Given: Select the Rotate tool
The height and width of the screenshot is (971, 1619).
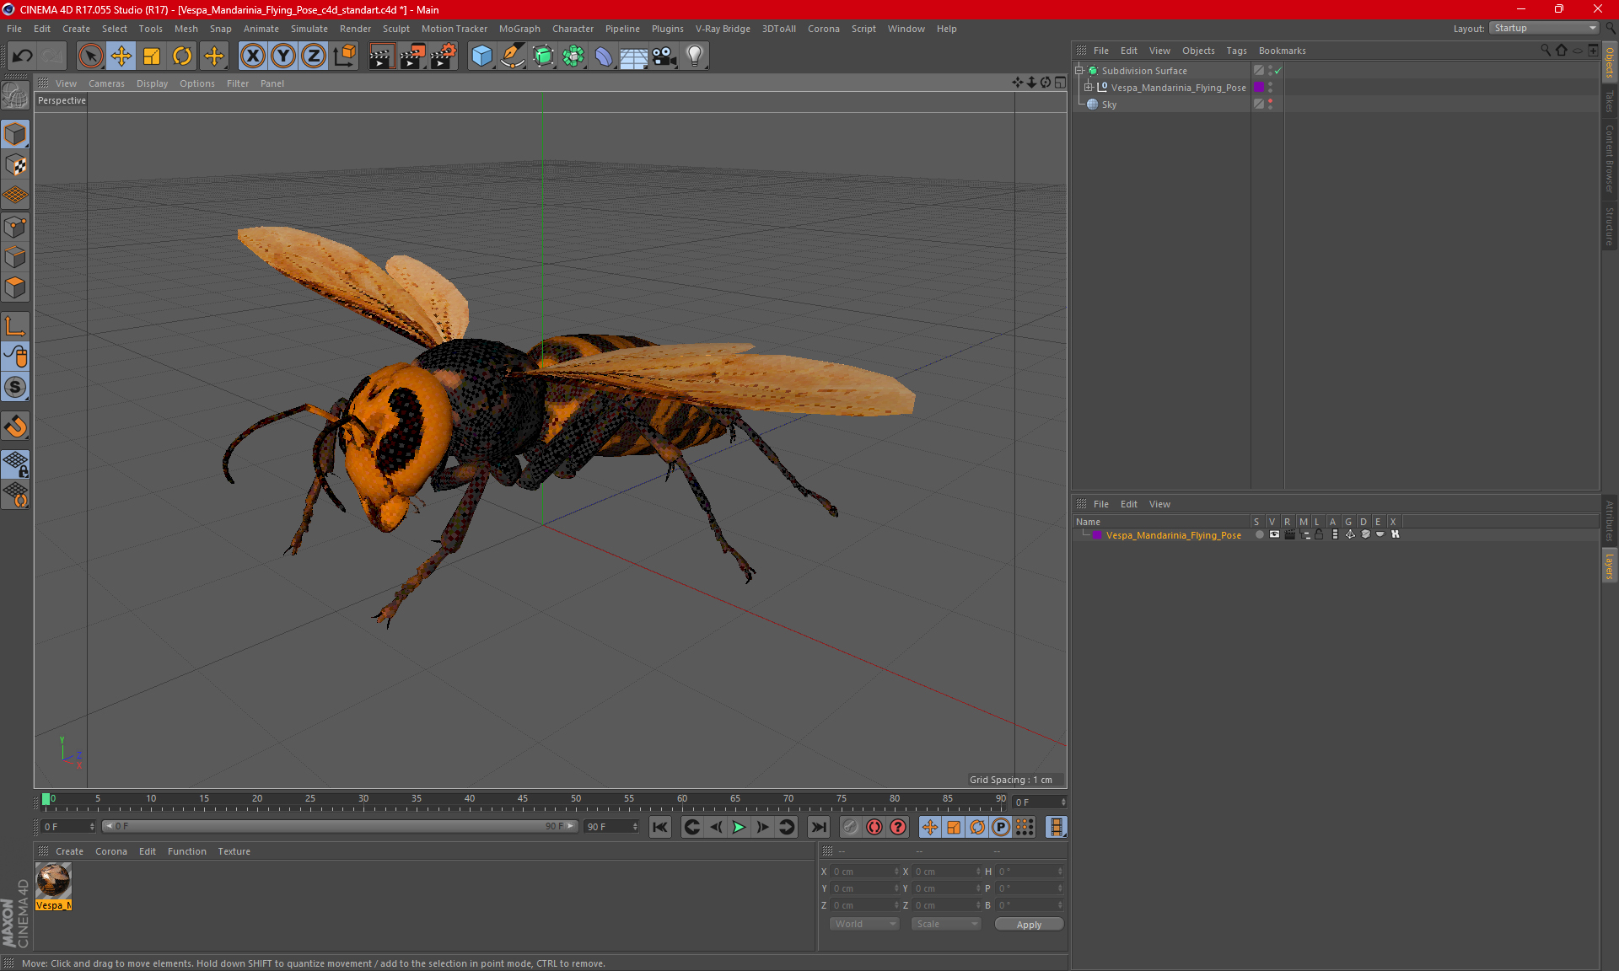Looking at the screenshot, I should point(182,56).
